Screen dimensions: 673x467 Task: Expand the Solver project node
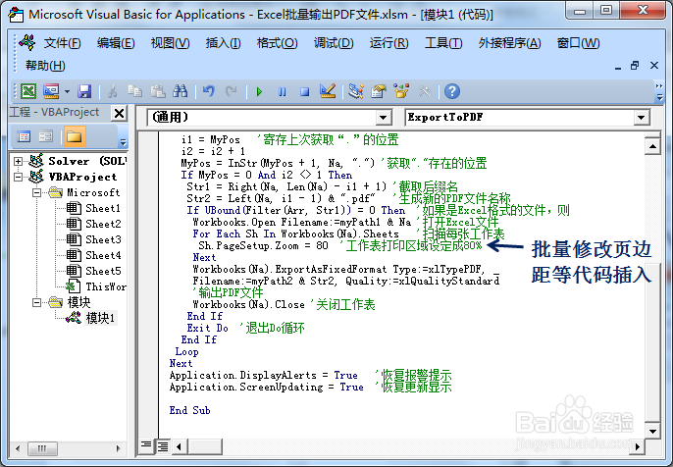[18, 161]
